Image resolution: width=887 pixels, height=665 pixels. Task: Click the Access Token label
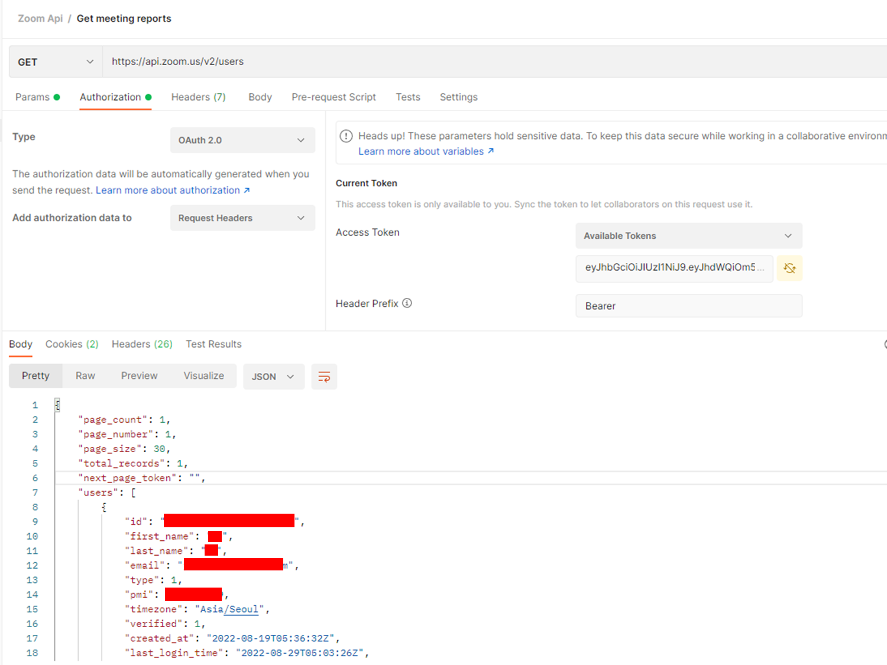click(x=368, y=232)
